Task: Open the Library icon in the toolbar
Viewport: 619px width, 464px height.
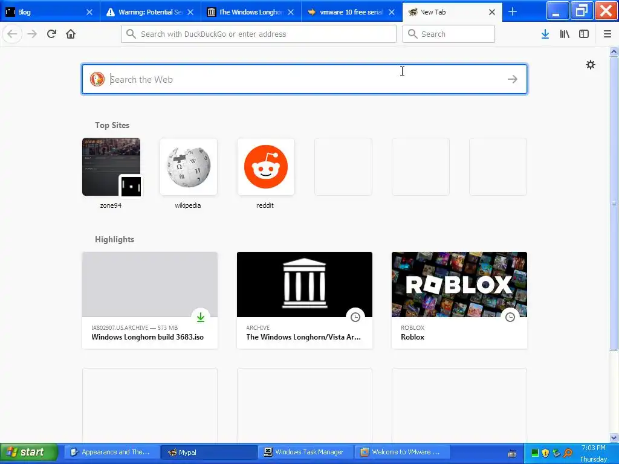Action: 565,34
